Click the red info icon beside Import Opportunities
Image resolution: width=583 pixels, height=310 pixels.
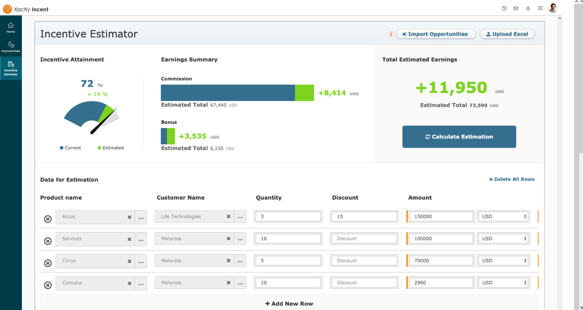pos(391,34)
